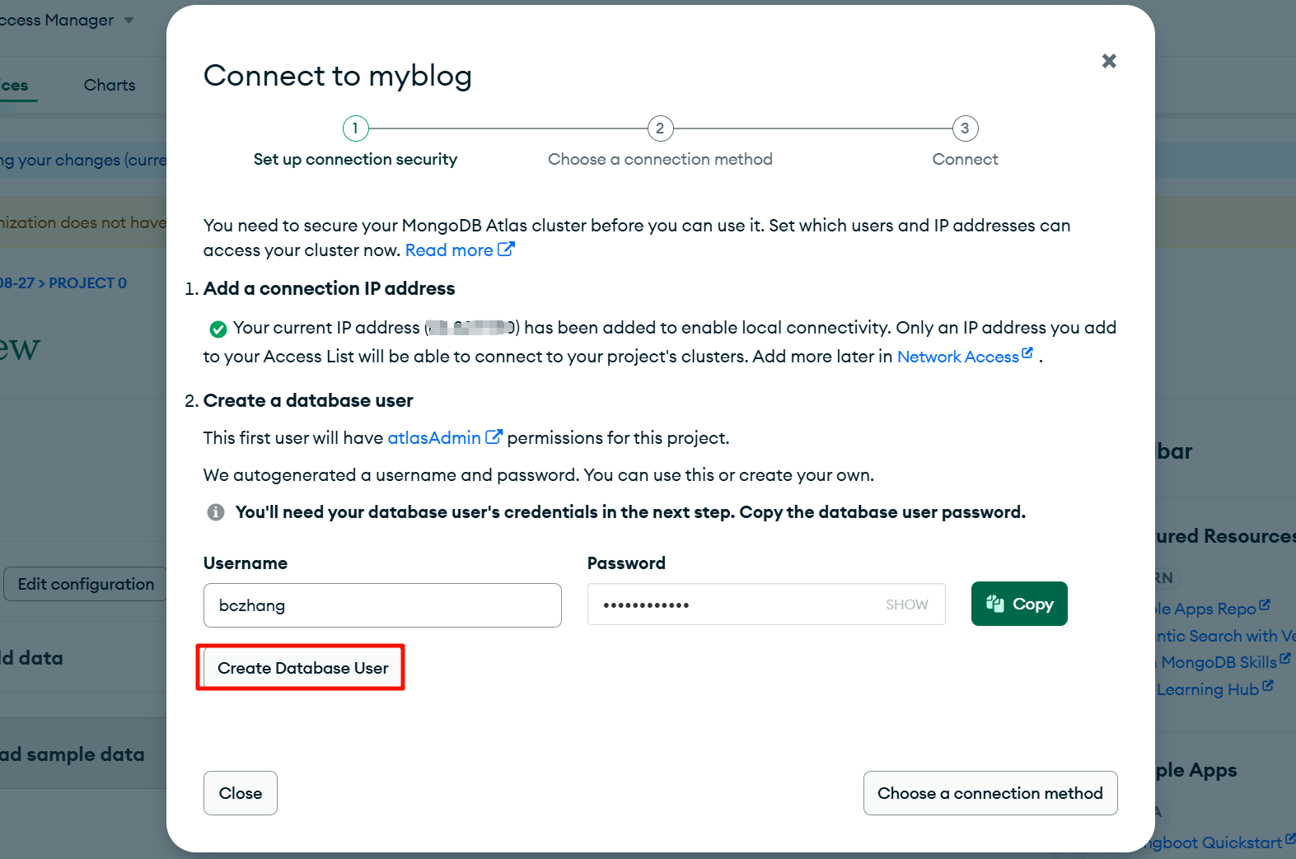Focus the Username input field
This screenshot has width=1296, height=859.
pos(382,605)
